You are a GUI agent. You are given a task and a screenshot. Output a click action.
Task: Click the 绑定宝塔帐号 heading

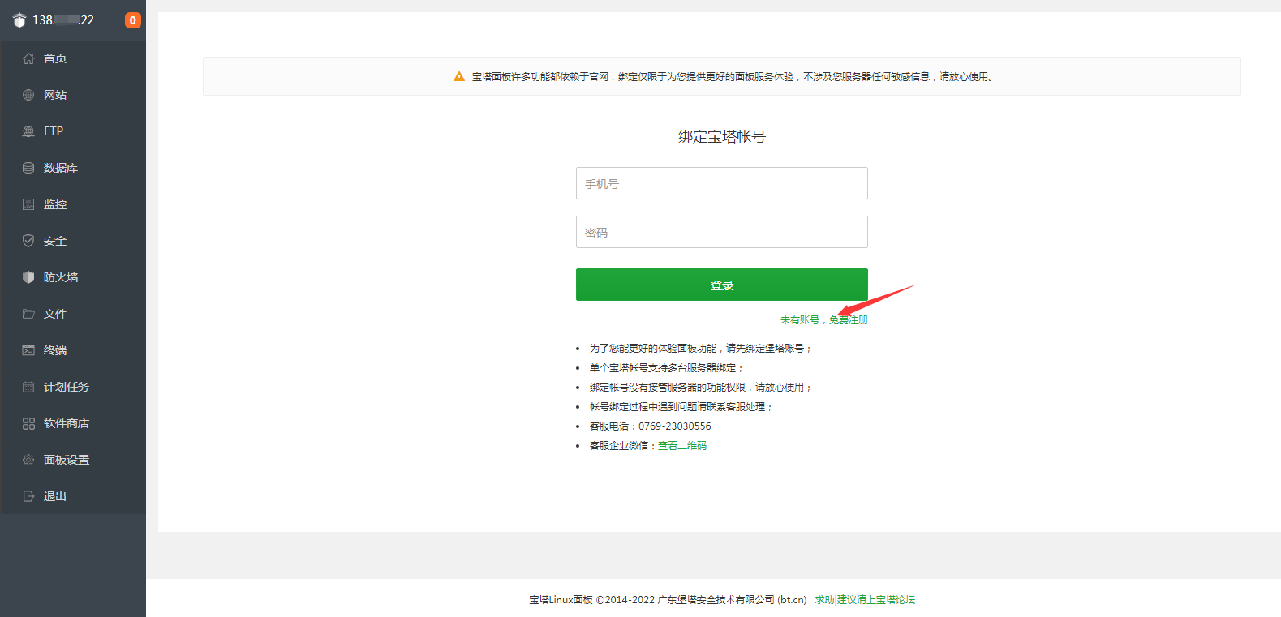(x=722, y=137)
